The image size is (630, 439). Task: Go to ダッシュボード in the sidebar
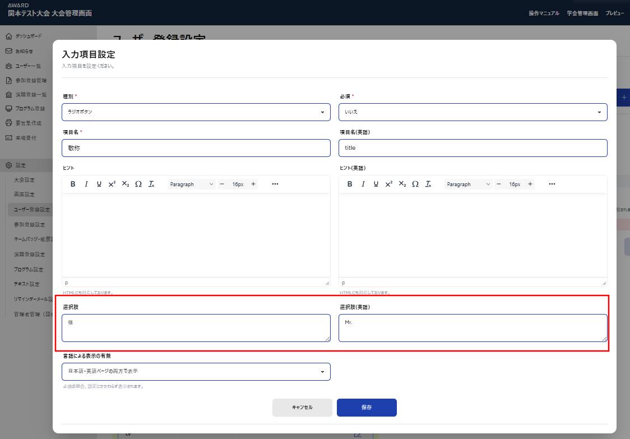(28, 36)
